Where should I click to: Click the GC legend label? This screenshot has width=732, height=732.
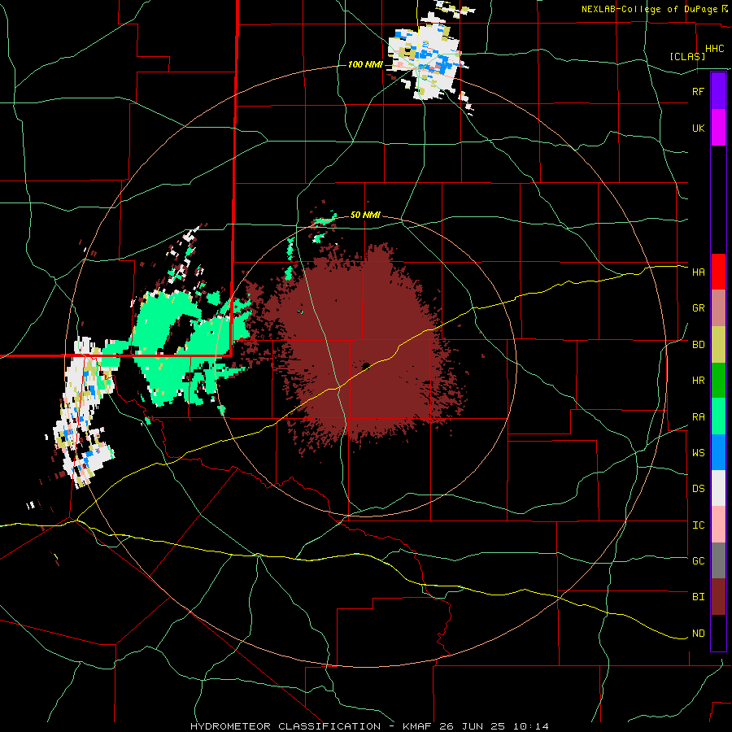pos(698,560)
